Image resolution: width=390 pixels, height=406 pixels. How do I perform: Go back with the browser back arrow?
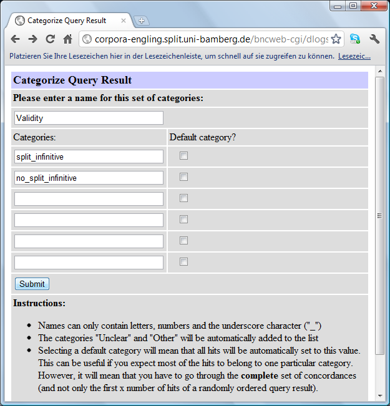[x=16, y=39]
